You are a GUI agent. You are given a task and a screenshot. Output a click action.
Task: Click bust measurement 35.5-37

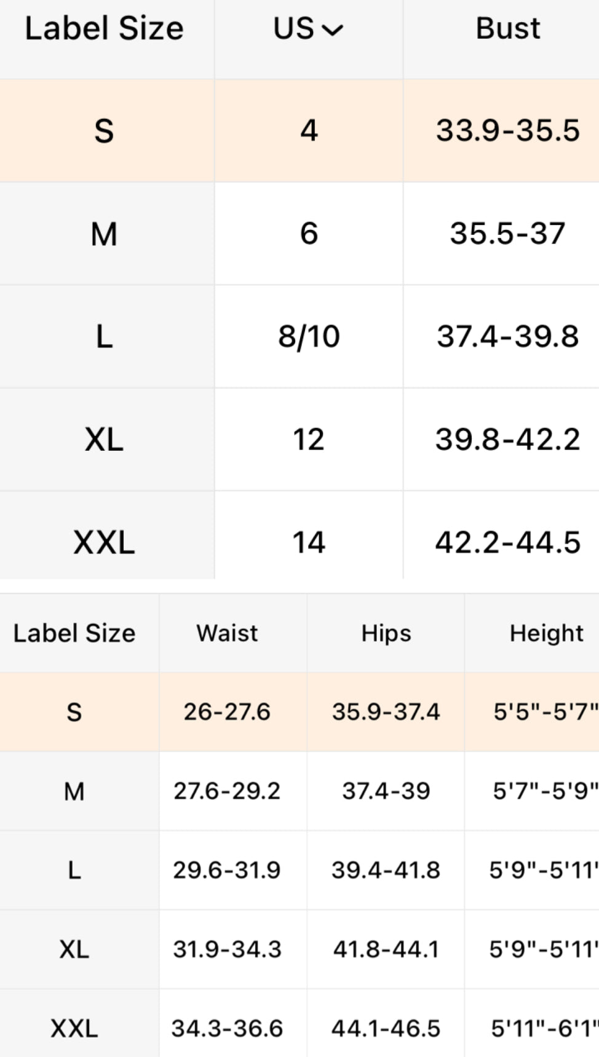[x=507, y=234]
